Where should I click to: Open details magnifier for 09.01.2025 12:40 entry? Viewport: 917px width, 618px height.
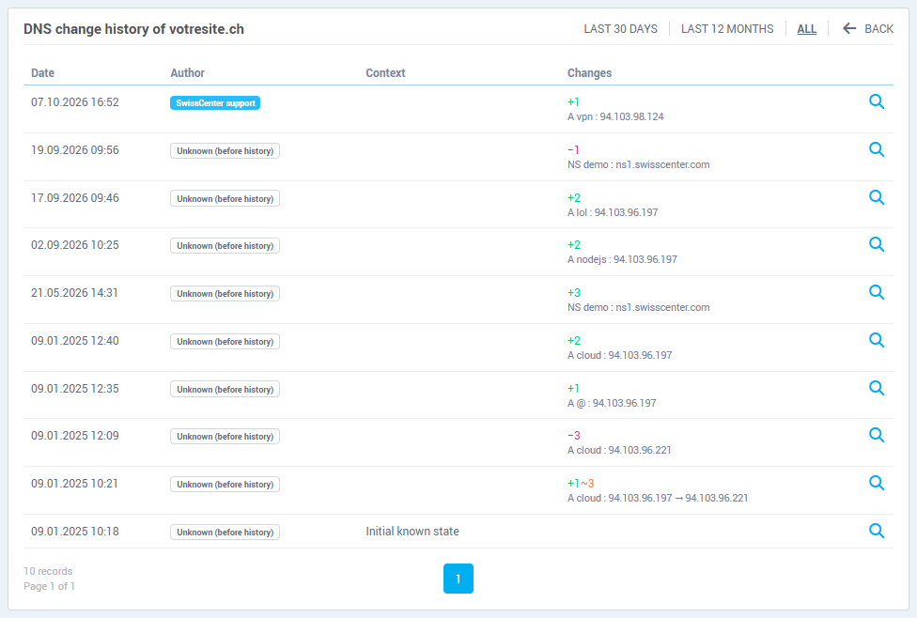tap(876, 340)
